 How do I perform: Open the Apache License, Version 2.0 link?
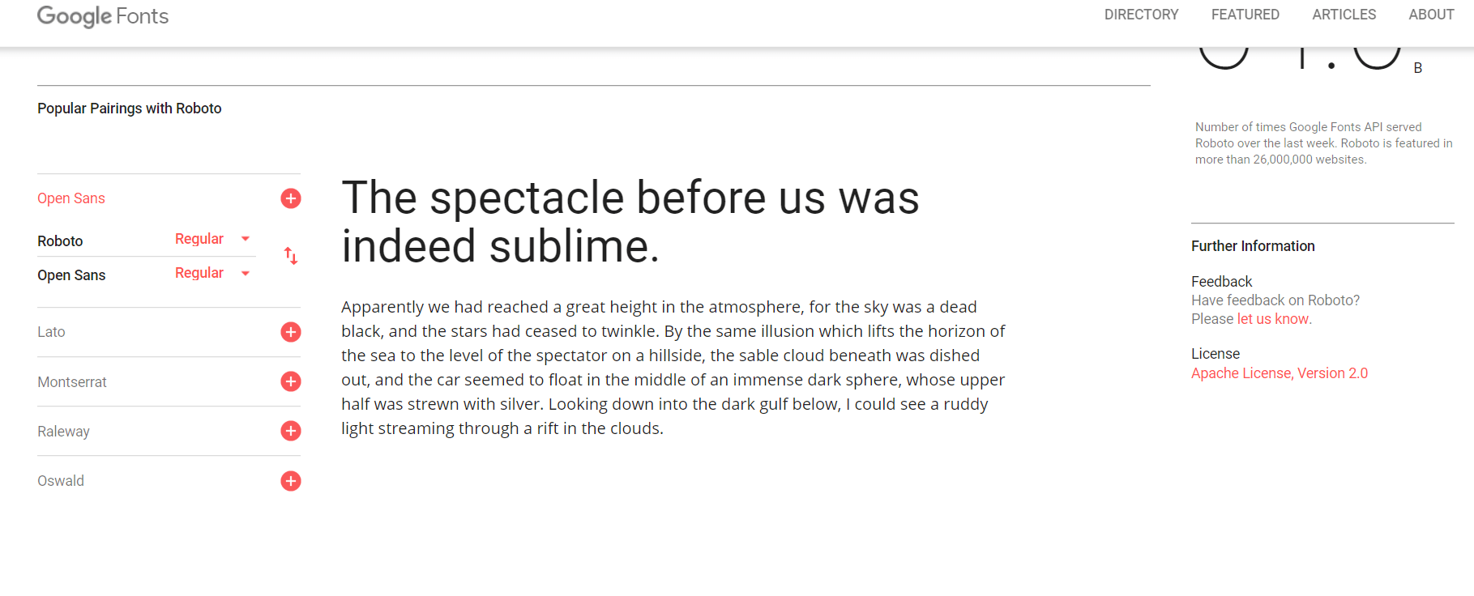(1279, 373)
